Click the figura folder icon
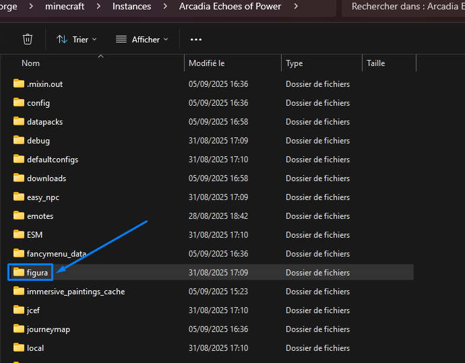This screenshot has width=465, height=363. click(18, 273)
